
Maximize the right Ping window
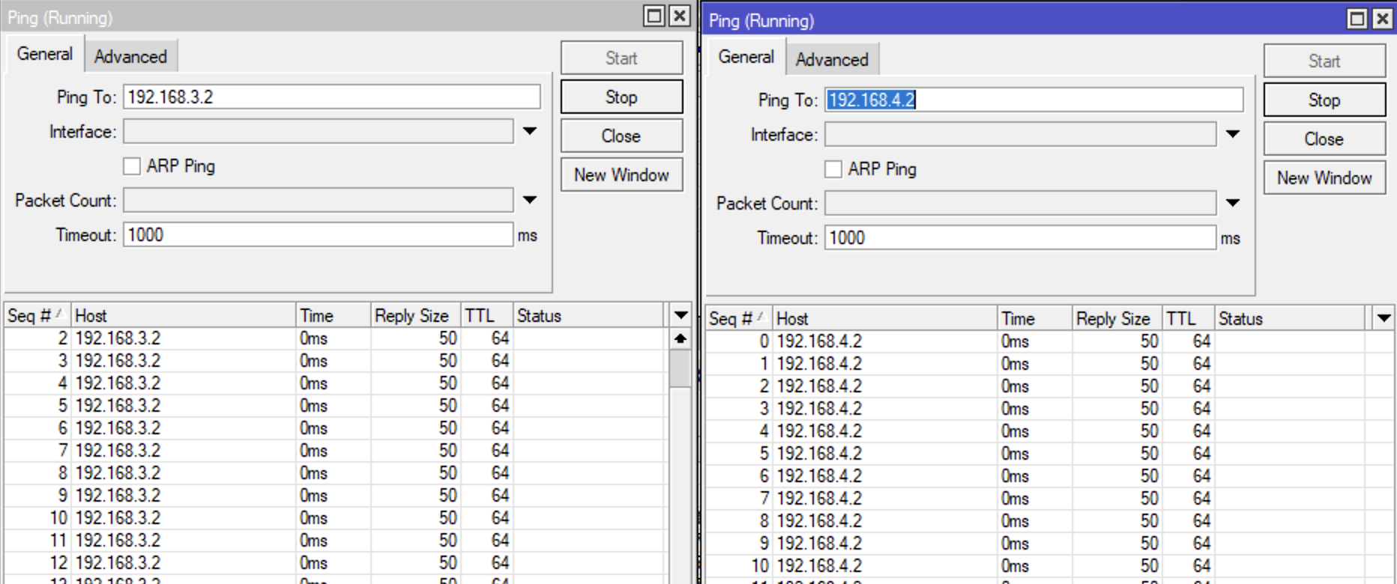[1357, 19]
